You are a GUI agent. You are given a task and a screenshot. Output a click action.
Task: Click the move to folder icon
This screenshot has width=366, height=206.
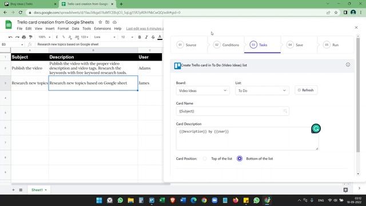click(107, 22)
